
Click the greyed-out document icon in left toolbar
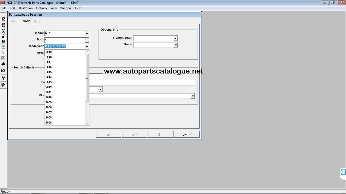(x=3, y=53)
